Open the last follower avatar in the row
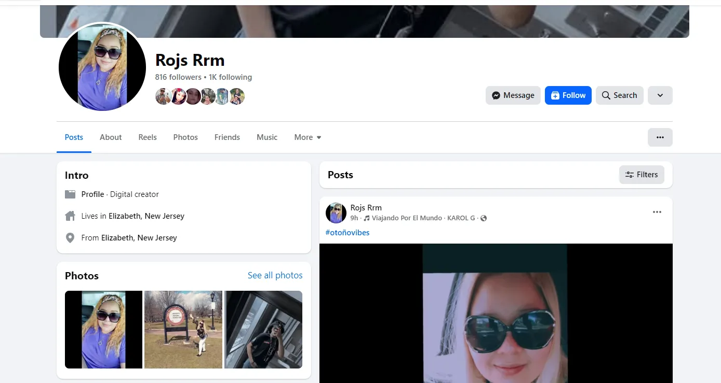This screenshot has height=383, width=721. tap(237, 96)
